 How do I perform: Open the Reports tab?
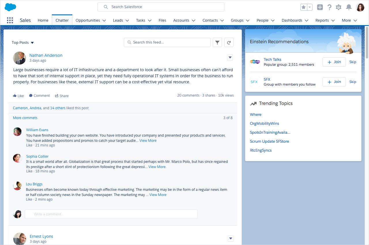click(x=323, y=20)
